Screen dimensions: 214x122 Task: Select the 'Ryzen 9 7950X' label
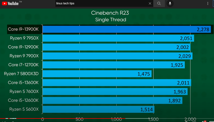[24, 38]
